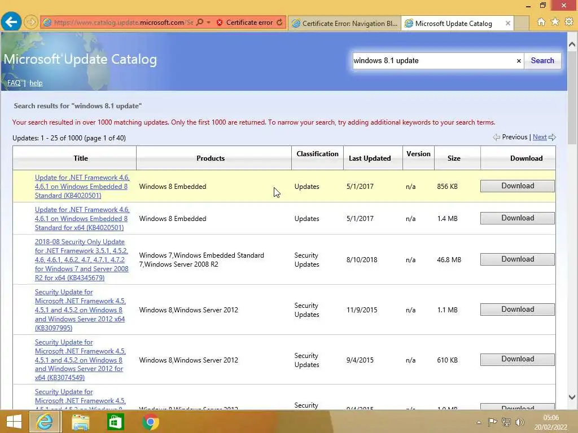The width and height of the screenshot is (578, 433).
Task: Click the Next page arrow icon
Action: [552, 138]
